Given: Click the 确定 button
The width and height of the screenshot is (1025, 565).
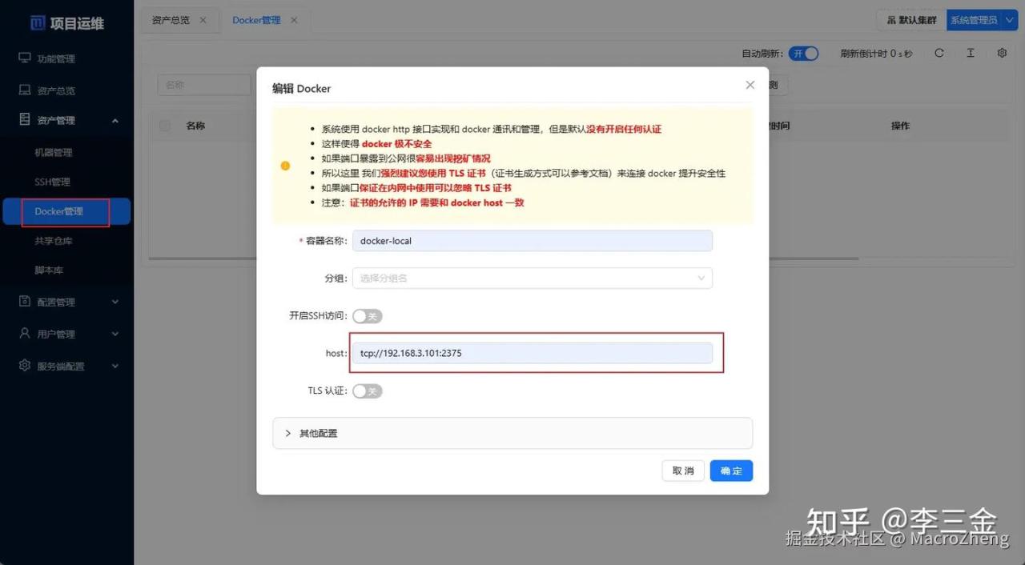Looking at the screenshot, I should pyautogui.click(x=731, y=471).
